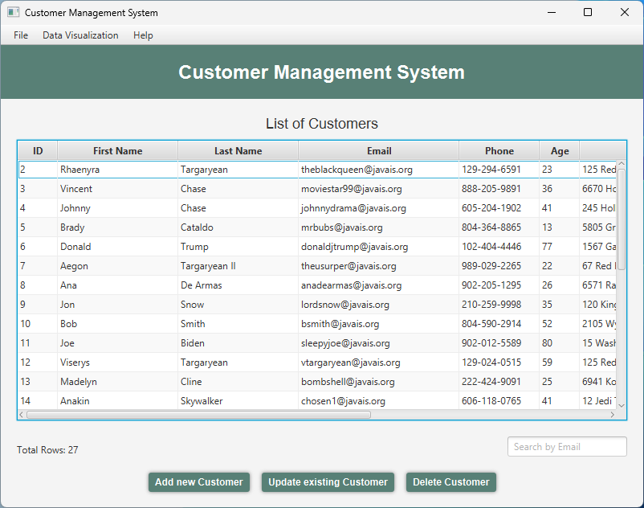Click the horizontal scrollbar's right arrow

pos(613,415)
